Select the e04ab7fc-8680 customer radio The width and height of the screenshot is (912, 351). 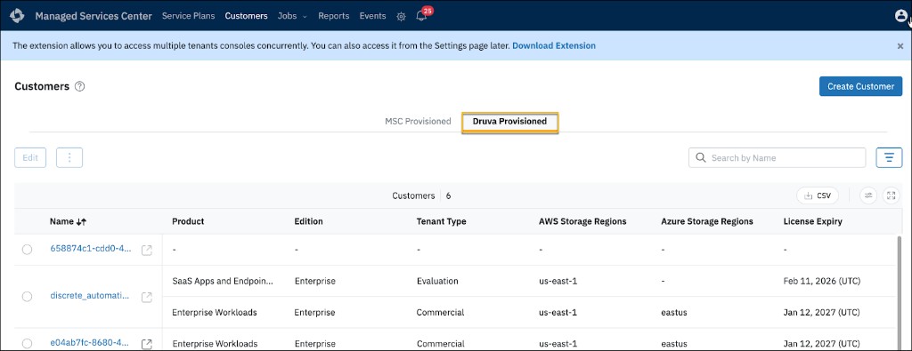click(x=27, y=344)
